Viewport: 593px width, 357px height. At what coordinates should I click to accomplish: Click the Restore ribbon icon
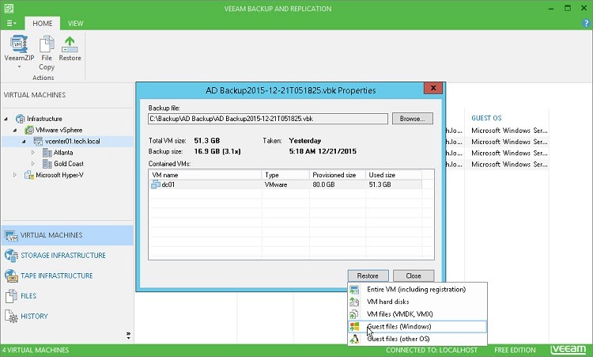[x=70, y=44]
